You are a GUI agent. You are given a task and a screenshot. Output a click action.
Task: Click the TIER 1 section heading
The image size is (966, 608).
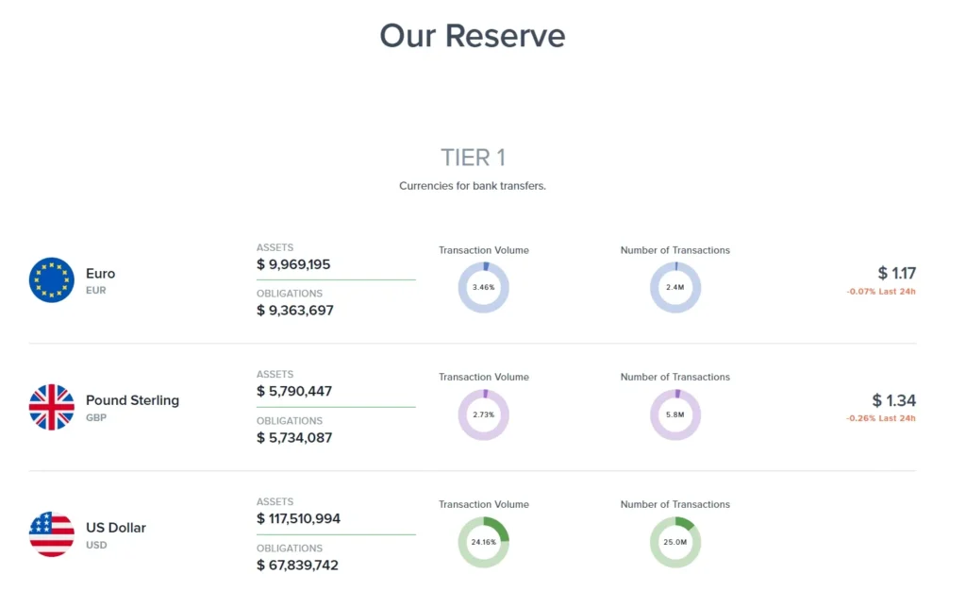click(x=472, y=157)
